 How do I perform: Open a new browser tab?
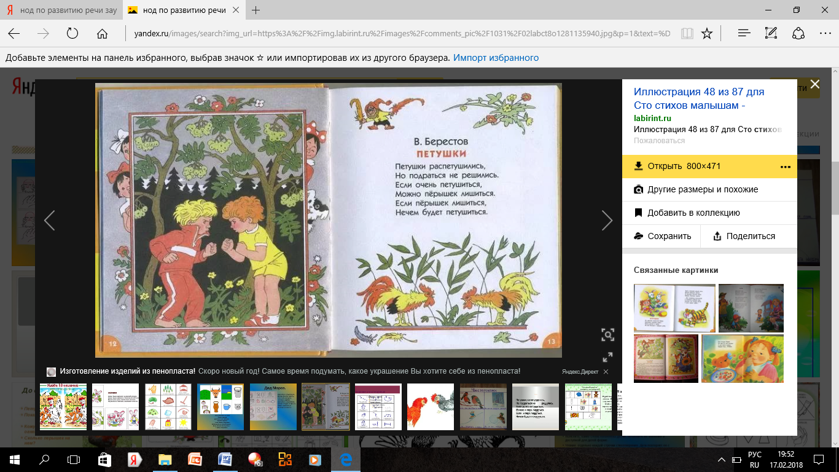[x=256, y=10]
